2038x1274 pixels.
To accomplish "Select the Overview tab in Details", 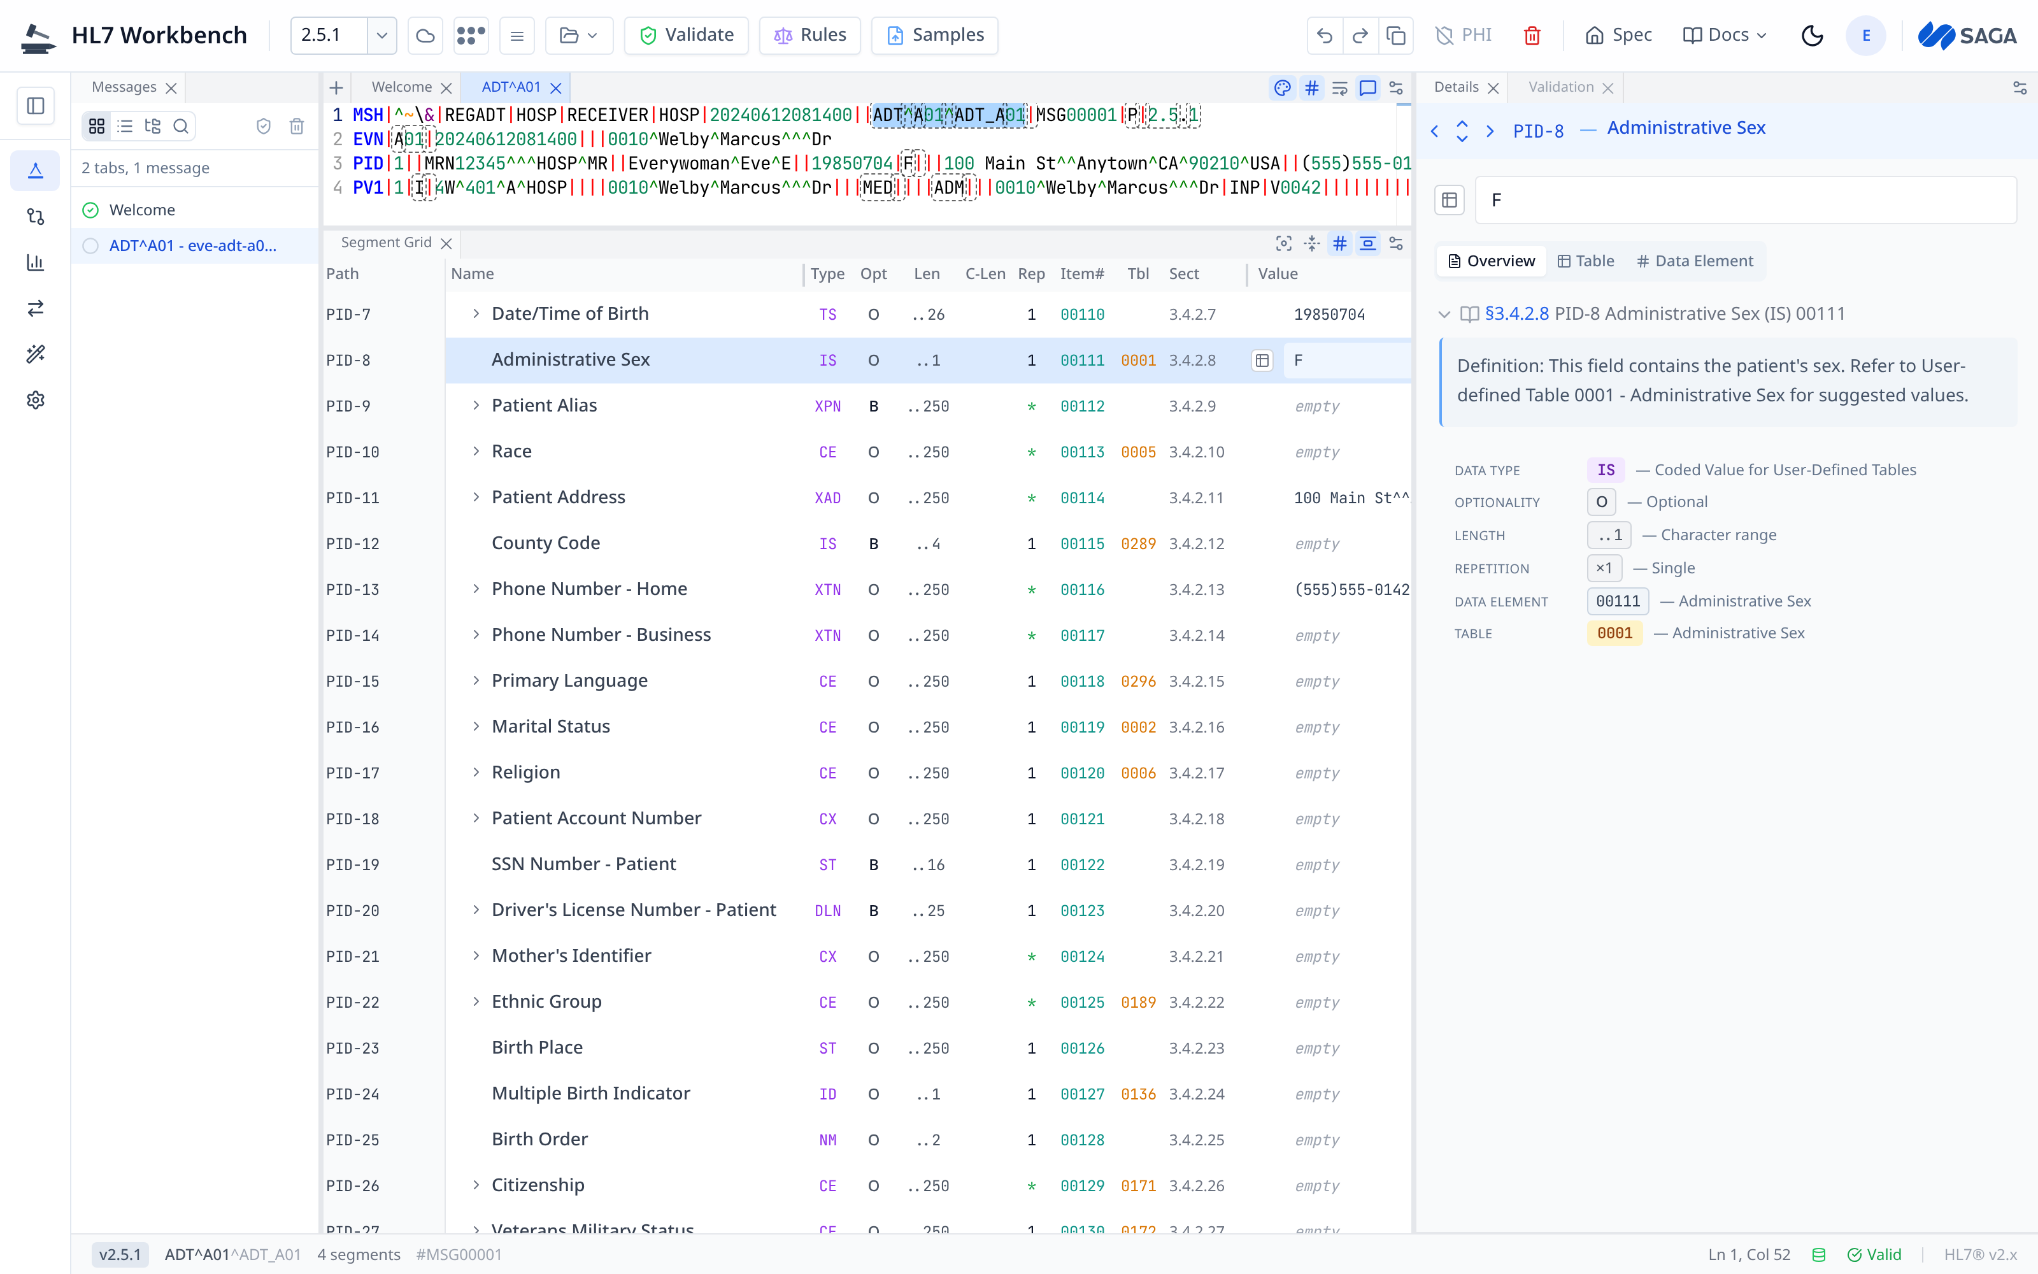I will [1492, 261].
